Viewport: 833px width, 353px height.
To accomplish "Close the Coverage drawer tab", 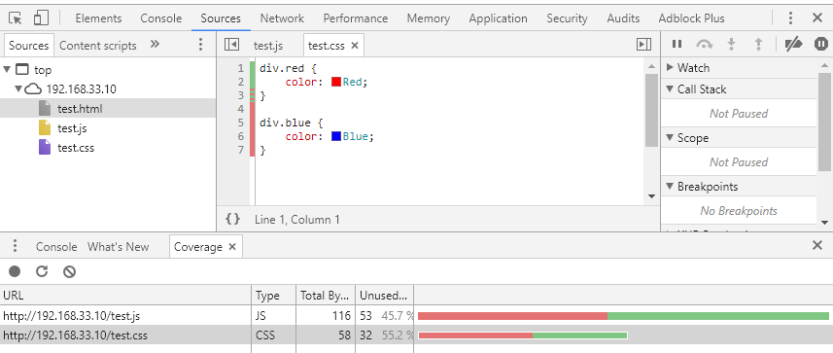I will click(x=232, y=247).
